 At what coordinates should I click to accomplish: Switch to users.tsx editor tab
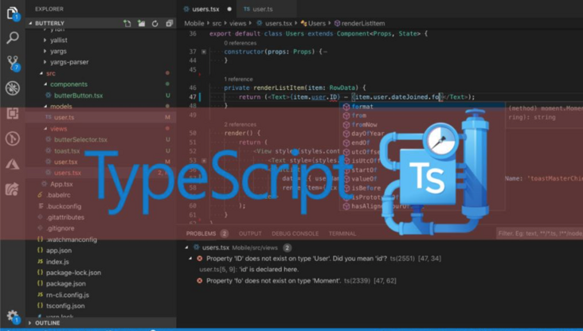205,9
